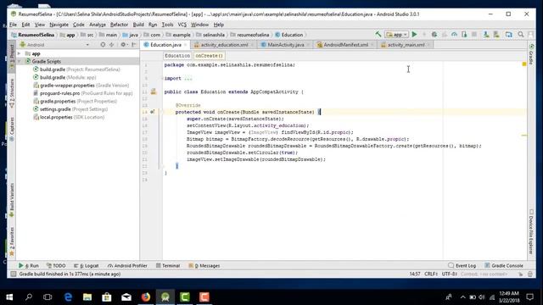Open AVD Manager icon in toolbar
Viewport: 543px width, 305px height.
coord(486,35)
